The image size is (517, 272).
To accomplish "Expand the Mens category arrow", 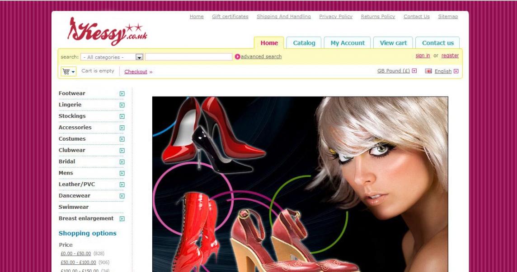I will (122, 173).
